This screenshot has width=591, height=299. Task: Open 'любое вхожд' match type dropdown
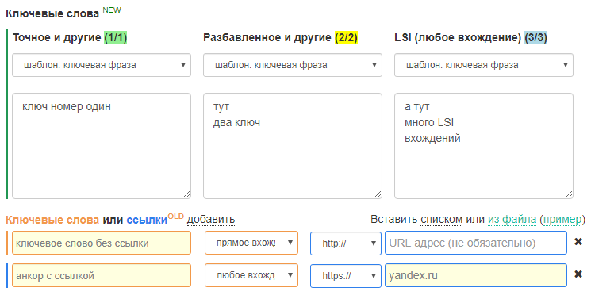tap(251, 275)
